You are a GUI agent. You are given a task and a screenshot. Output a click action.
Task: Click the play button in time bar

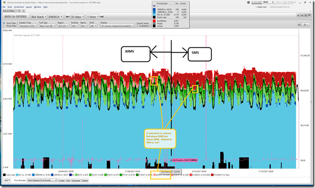click(273, 2)
